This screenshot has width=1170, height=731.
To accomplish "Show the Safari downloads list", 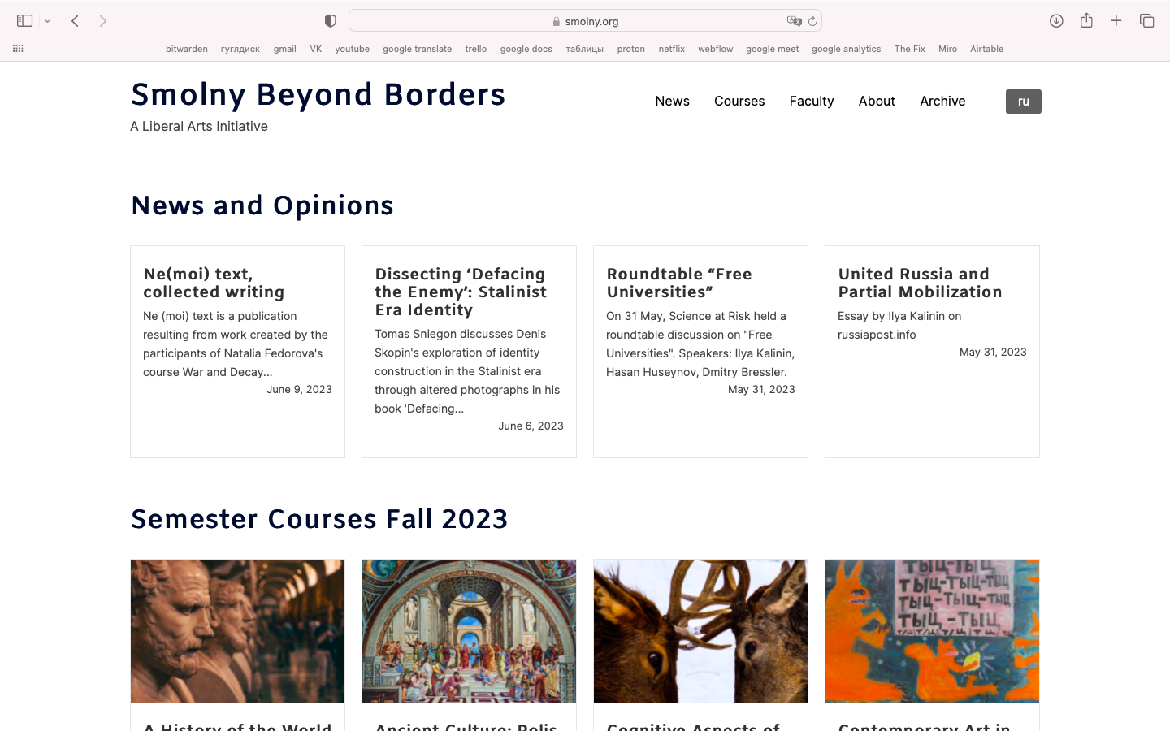I will pos(1056,21).
